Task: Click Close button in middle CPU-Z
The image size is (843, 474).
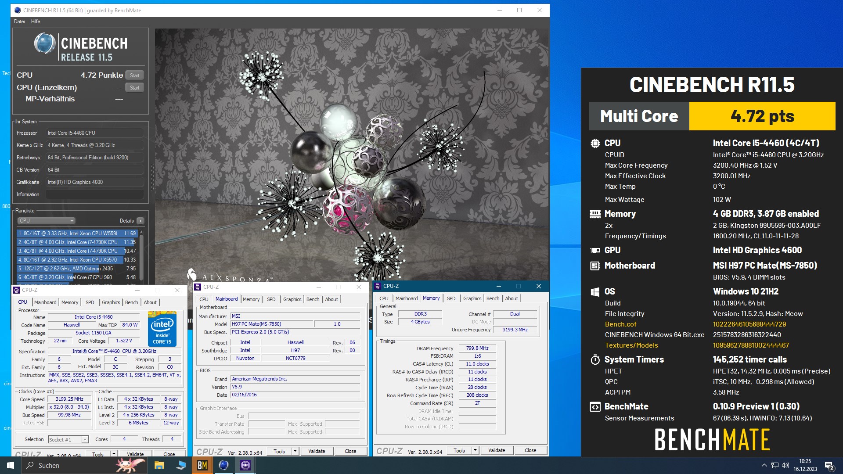Action: [x=350, y=451]
